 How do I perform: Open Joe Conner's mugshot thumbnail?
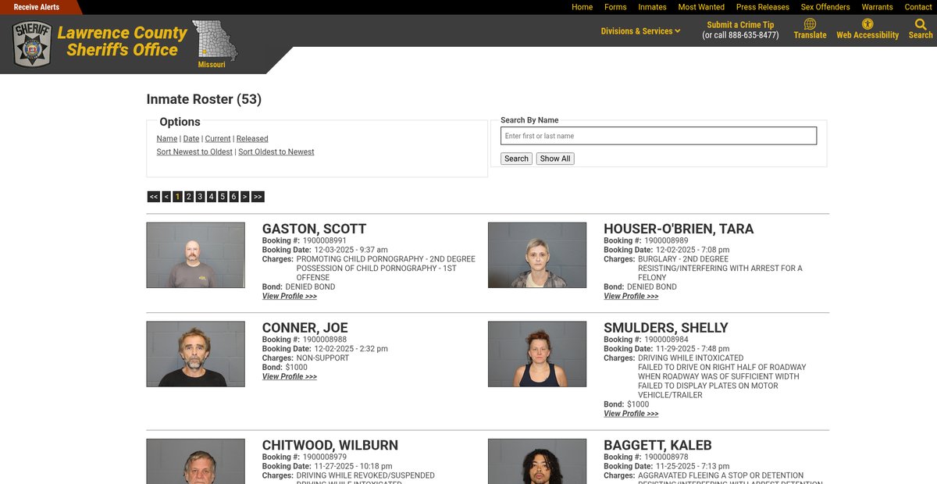tap(195, 354)
